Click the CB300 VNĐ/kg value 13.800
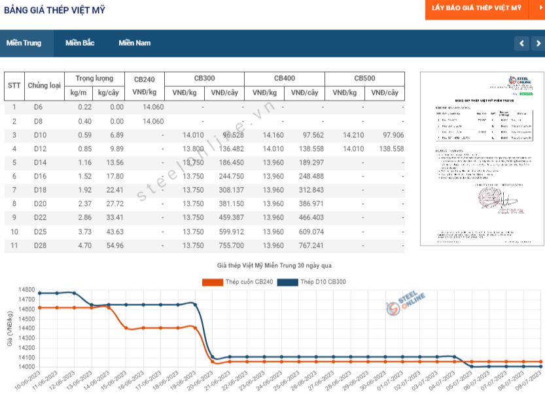 tap(193, 149)
